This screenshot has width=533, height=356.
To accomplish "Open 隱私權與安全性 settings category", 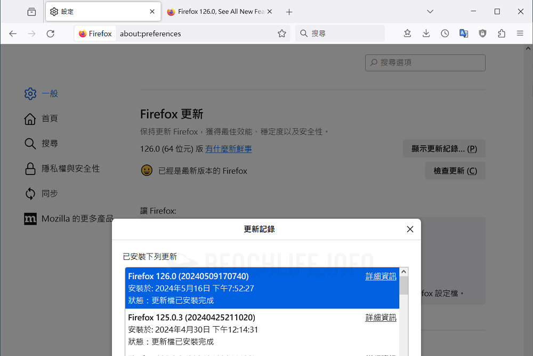I will [62, 169].
